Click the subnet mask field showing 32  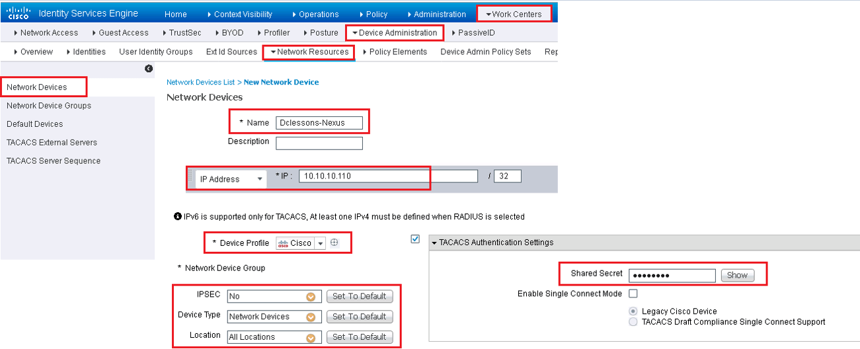508,176
